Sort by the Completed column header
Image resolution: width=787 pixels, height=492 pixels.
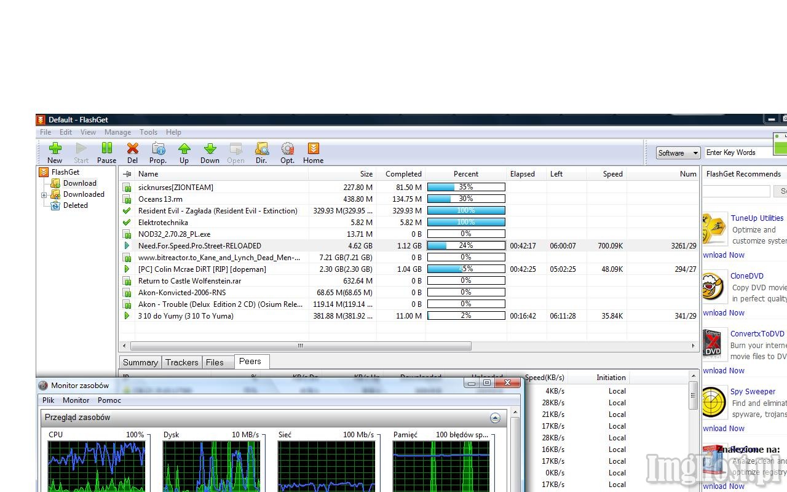pyautogui.click(x=401, y=174)
